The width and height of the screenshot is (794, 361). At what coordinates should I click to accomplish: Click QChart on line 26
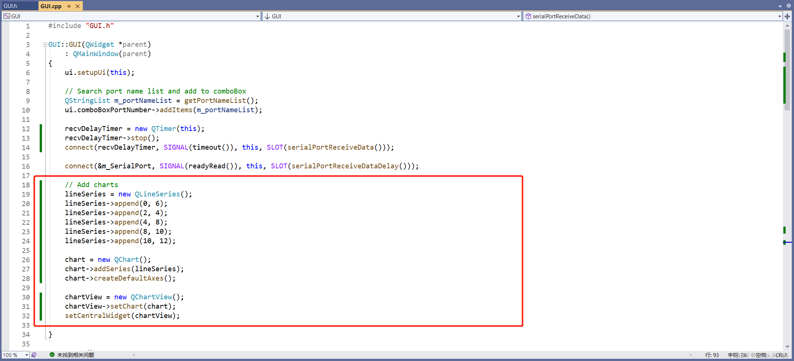[x=126, y=259]
